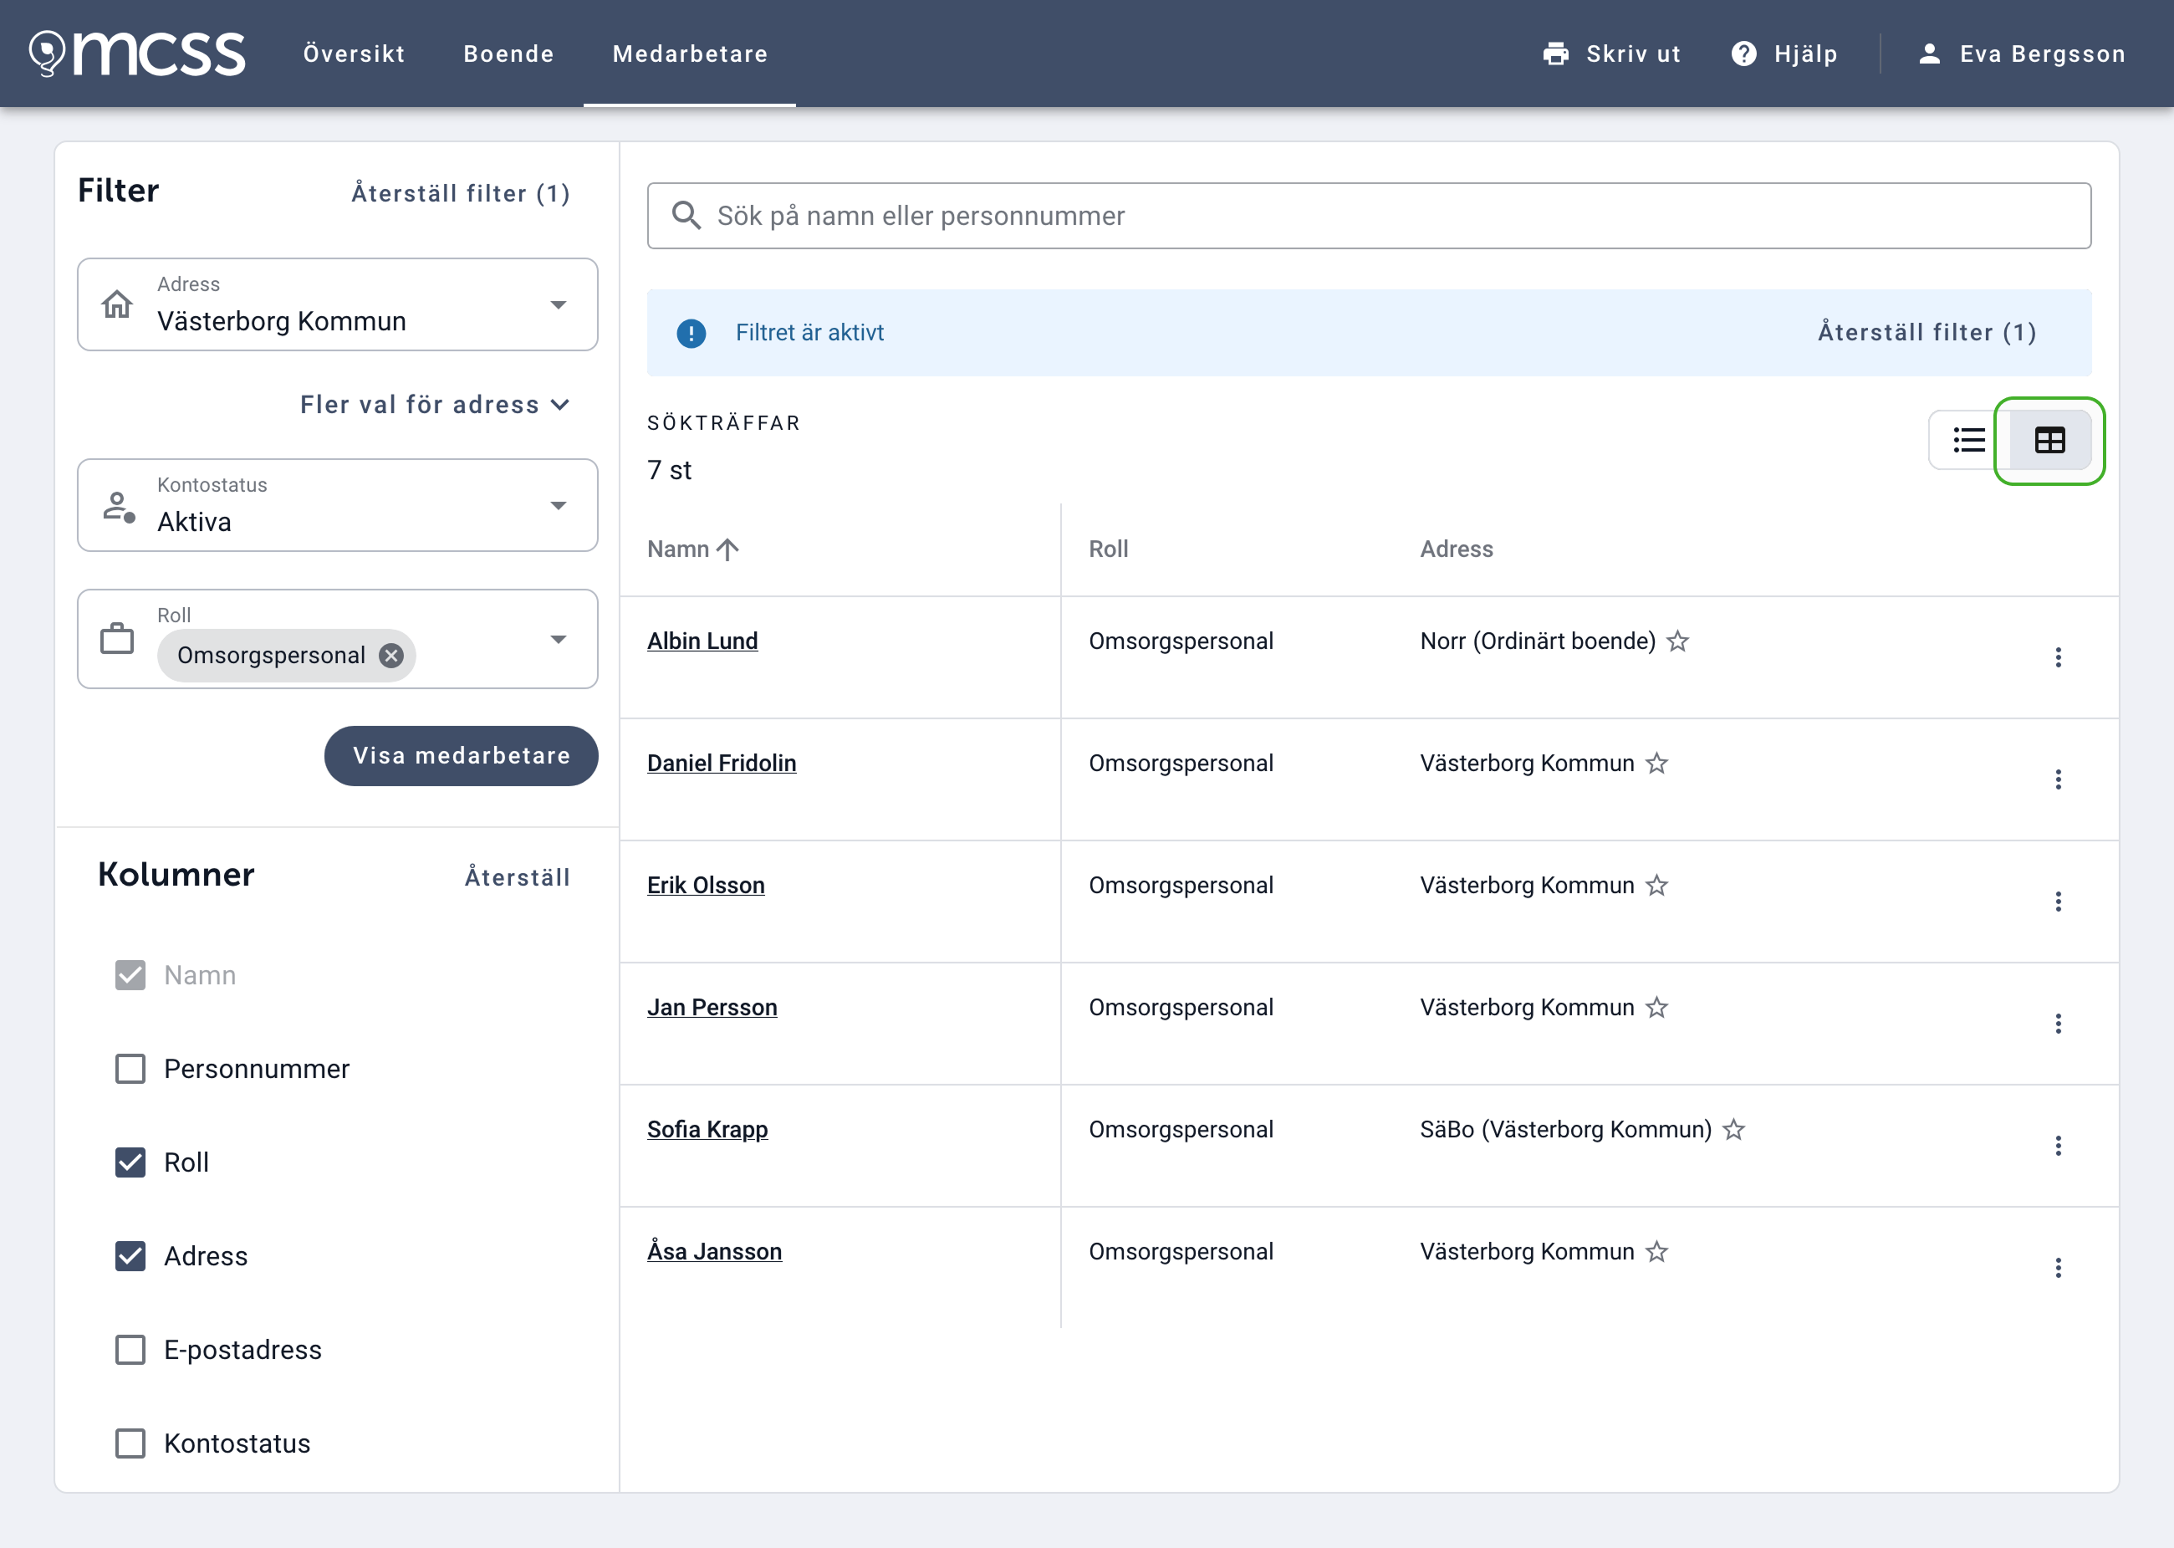Star Daniel Fridolin's Västerborg Kommun address

(1656, 764)
